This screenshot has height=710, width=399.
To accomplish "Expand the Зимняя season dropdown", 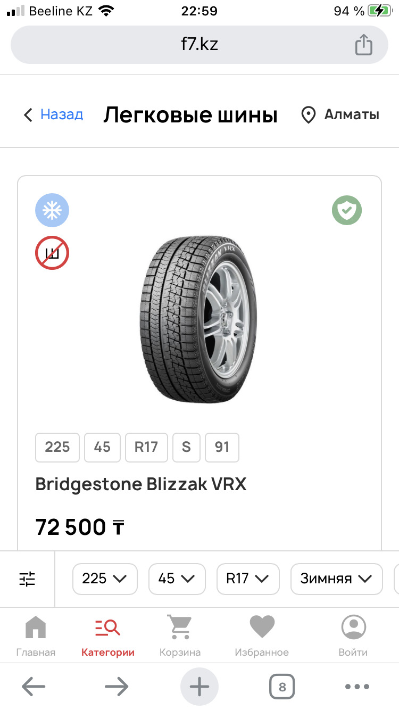I will click(336, 579).
